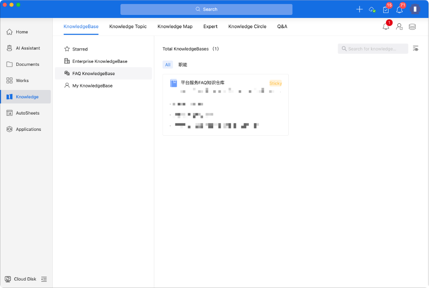Collapse the sidebar using Cloud Disk toggle icon
The height and width of the screenshot is (288, 429).
pos(44,279)
